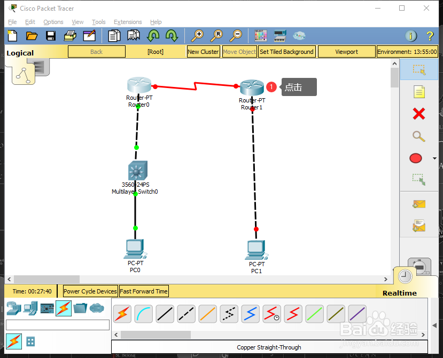Open a file with folder icon

tap(32, 36)
